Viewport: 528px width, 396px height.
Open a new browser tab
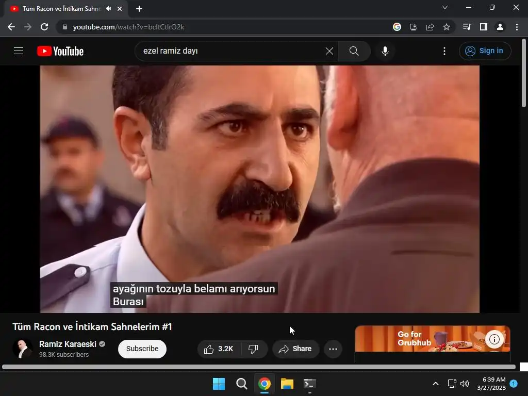pos(139,9)
